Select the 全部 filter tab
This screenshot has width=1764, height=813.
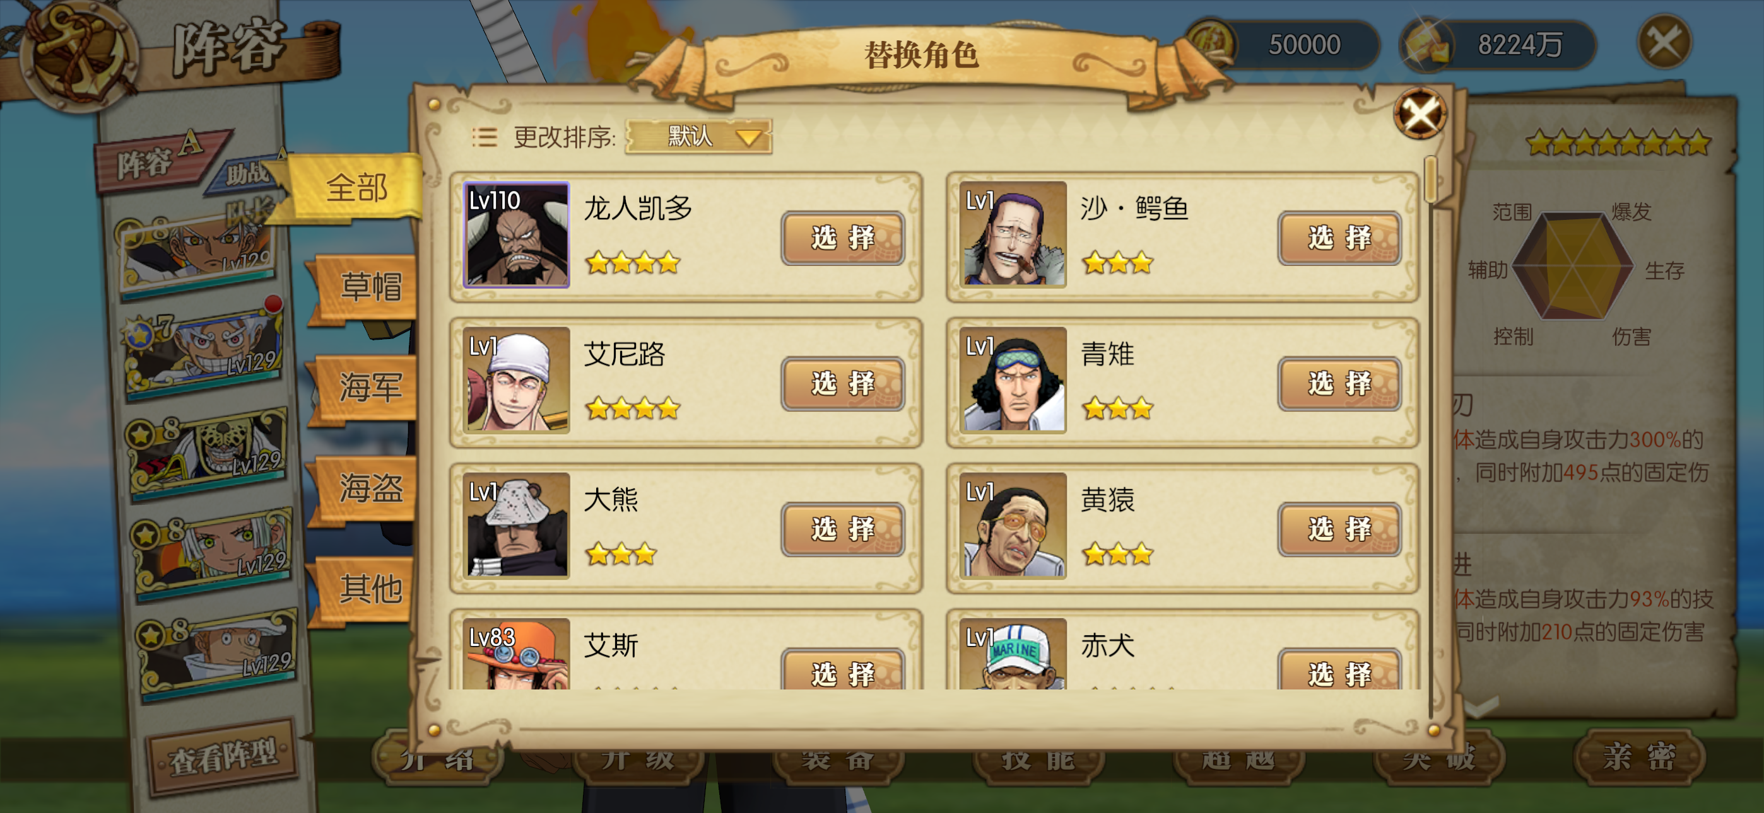[355, 188]
